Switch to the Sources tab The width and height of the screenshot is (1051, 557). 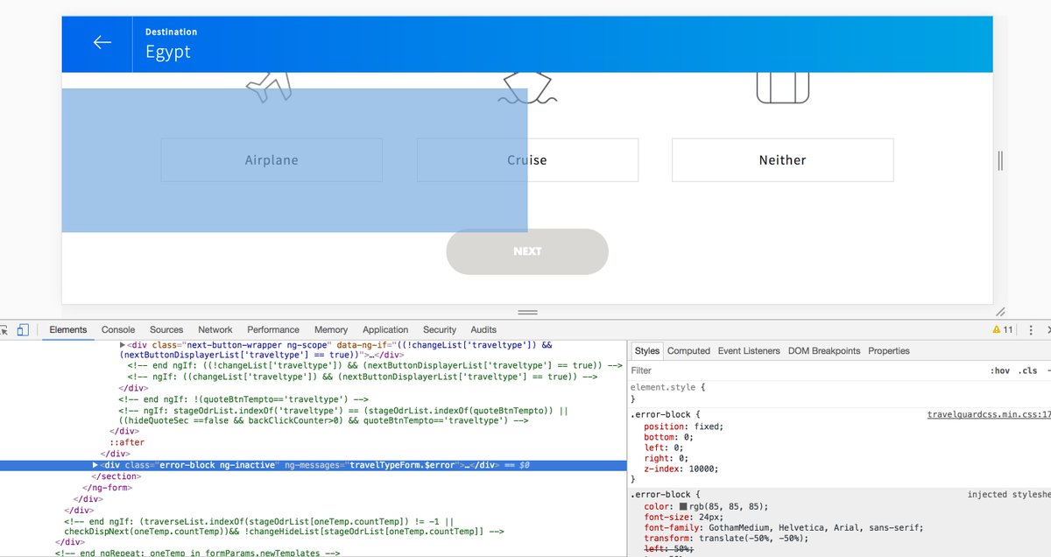[166, 330]
